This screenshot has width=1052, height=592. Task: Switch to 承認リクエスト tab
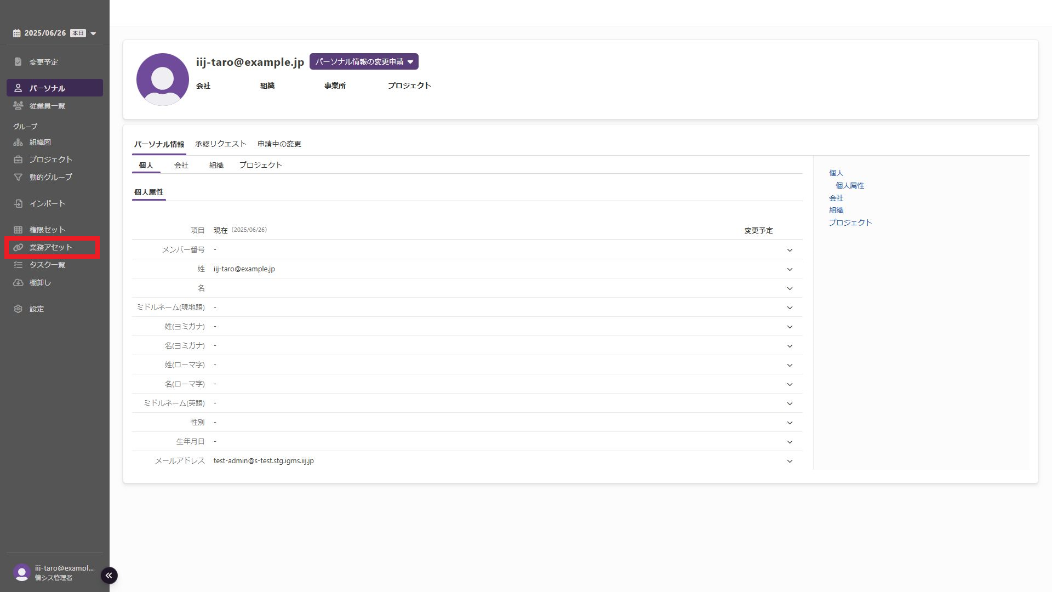[220, 144]
